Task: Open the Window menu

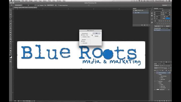Action: (59, 1)
